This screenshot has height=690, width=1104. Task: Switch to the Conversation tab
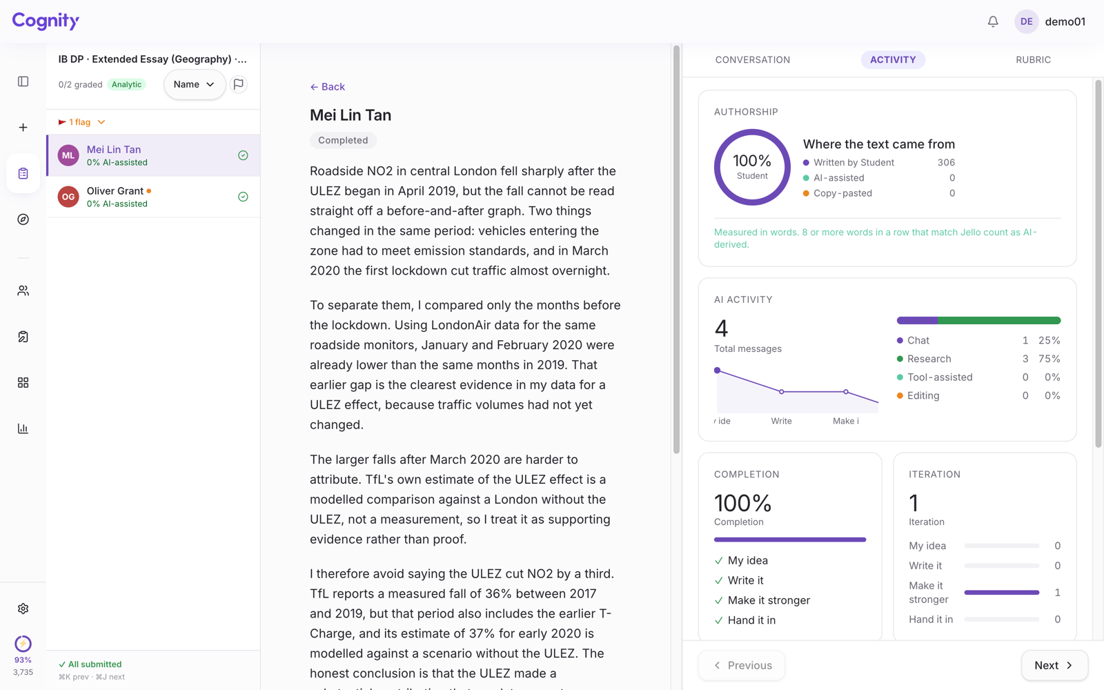(753, 60)
